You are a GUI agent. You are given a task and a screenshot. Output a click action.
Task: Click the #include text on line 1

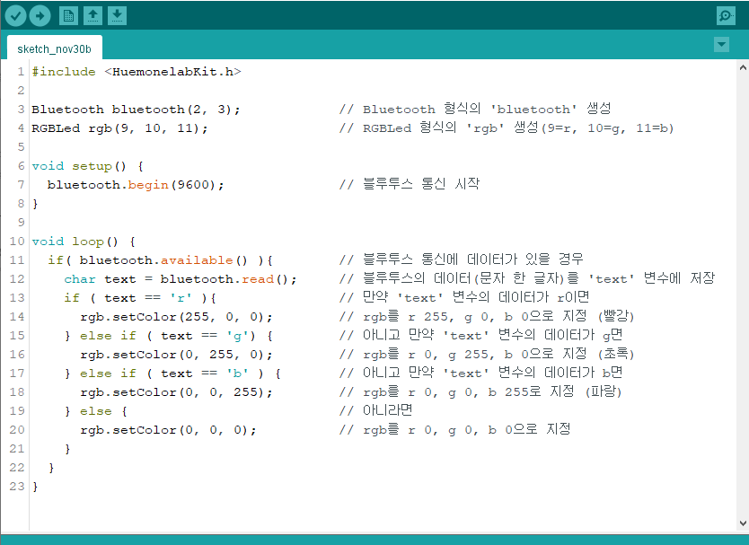point(64,72)
